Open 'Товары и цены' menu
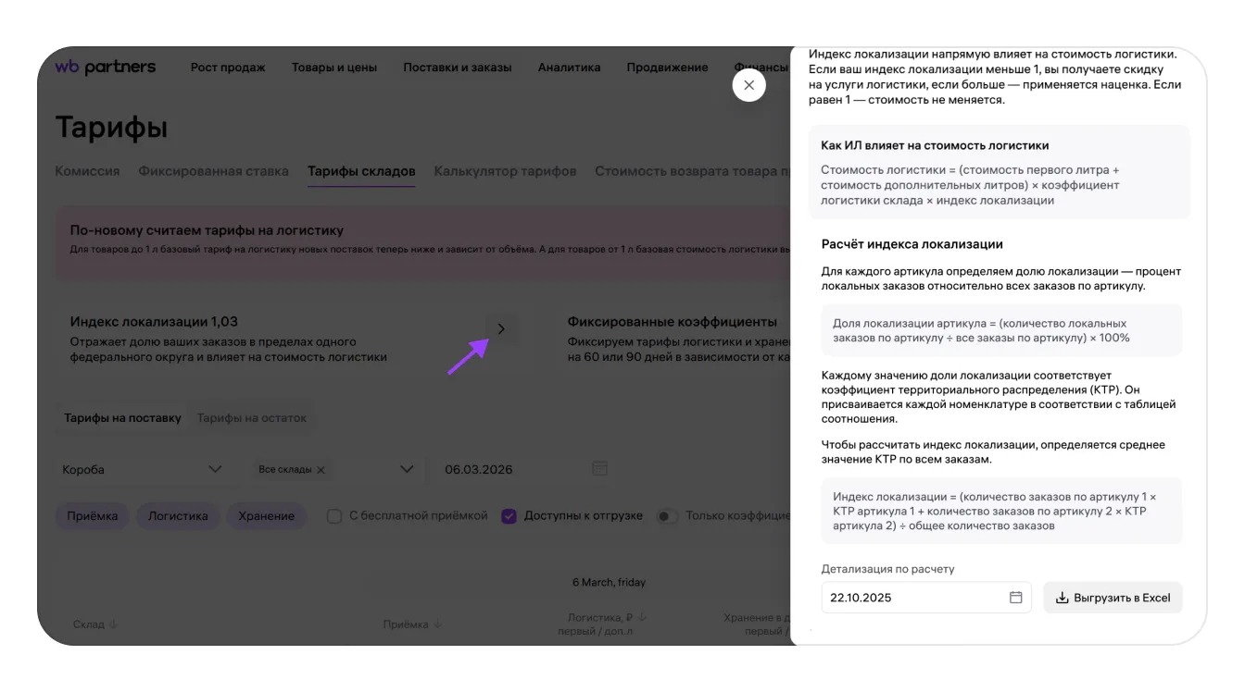The image size is (1245, 692). click(333, 68)
